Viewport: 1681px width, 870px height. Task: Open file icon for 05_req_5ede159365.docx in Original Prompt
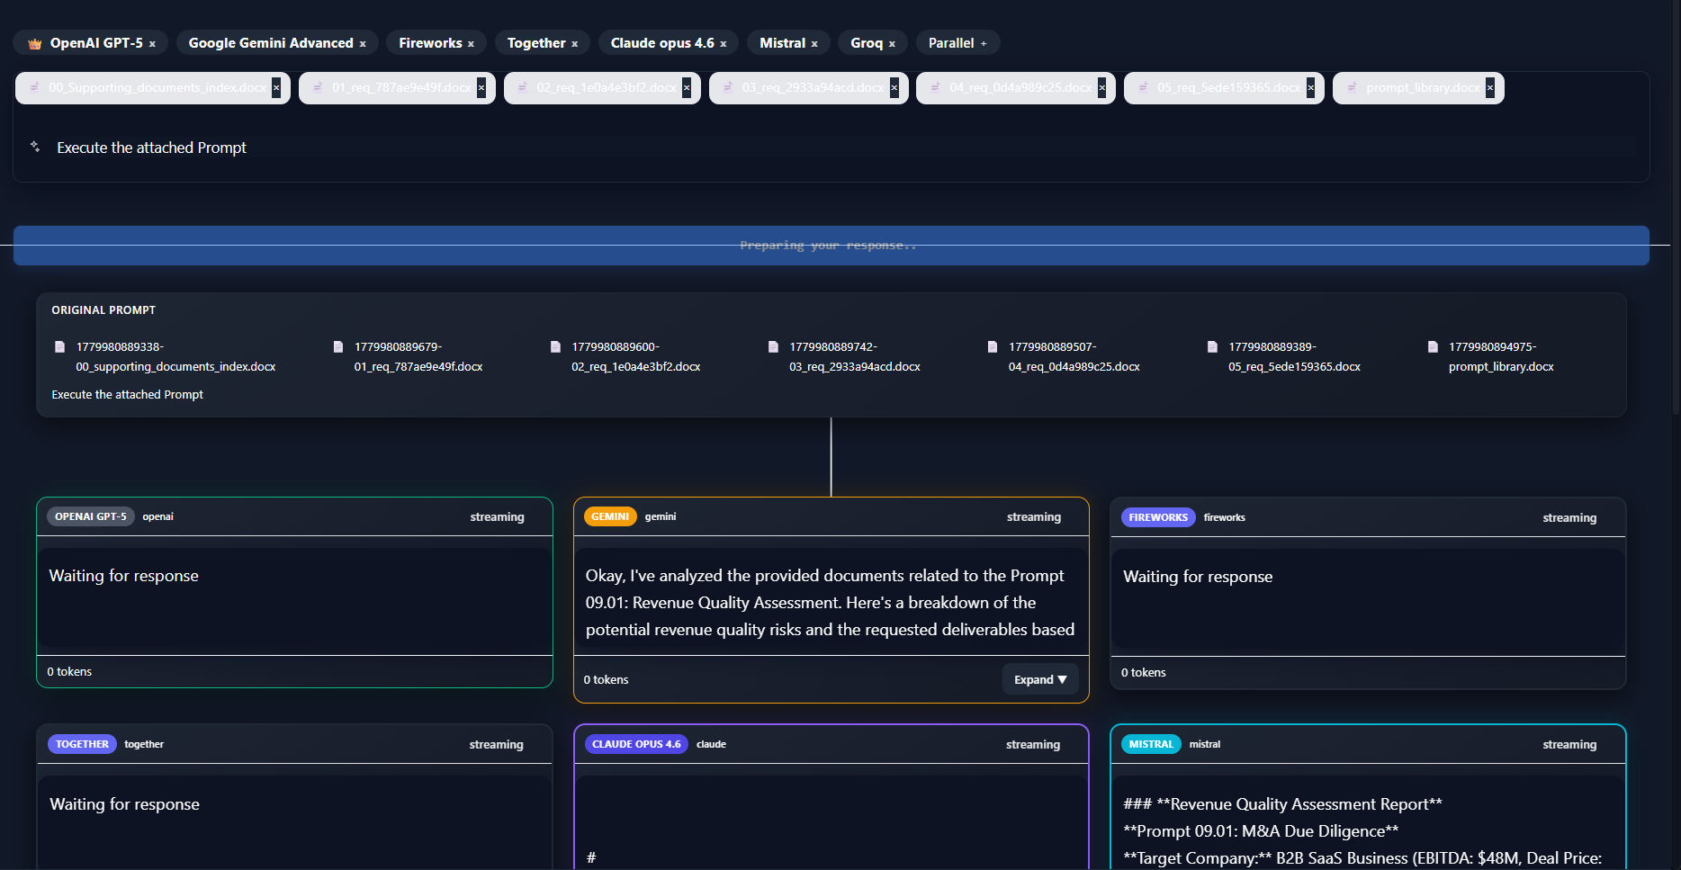tap(1212, 346)
